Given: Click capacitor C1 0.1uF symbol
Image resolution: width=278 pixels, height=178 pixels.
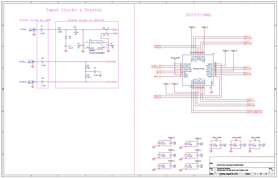Looking at the screenshot, I should [41, 29].
